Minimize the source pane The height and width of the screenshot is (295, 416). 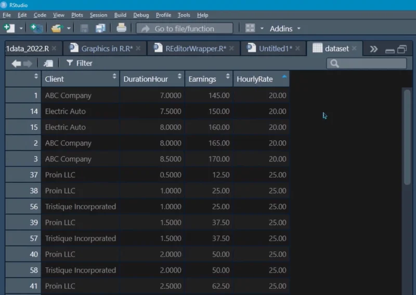click(x=389, y=50)
